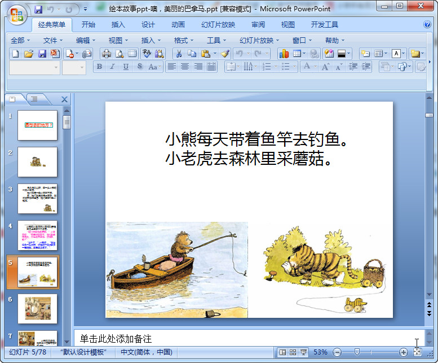Click the Increase font size icon
438x363 pixels.
325,67
